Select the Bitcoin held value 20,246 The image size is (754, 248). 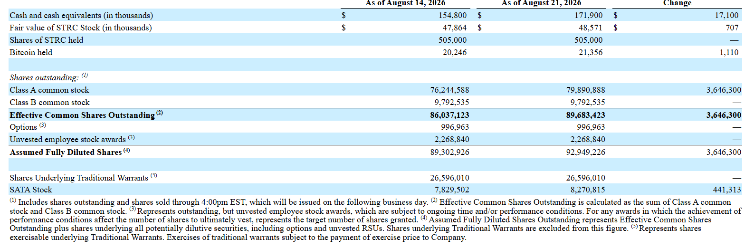pyautogui.click(x=455, y=52)
